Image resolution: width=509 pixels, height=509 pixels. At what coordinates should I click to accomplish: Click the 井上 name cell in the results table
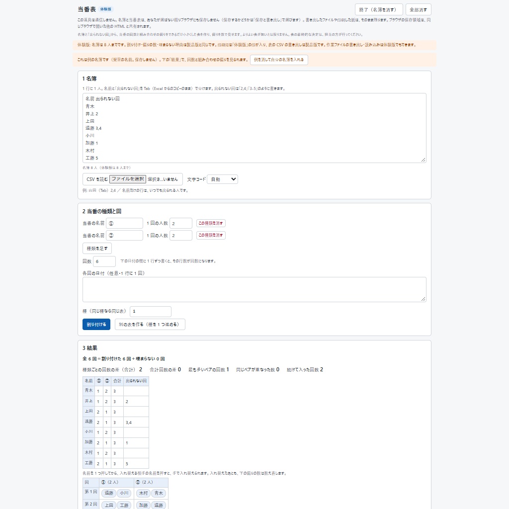point(88,401)
